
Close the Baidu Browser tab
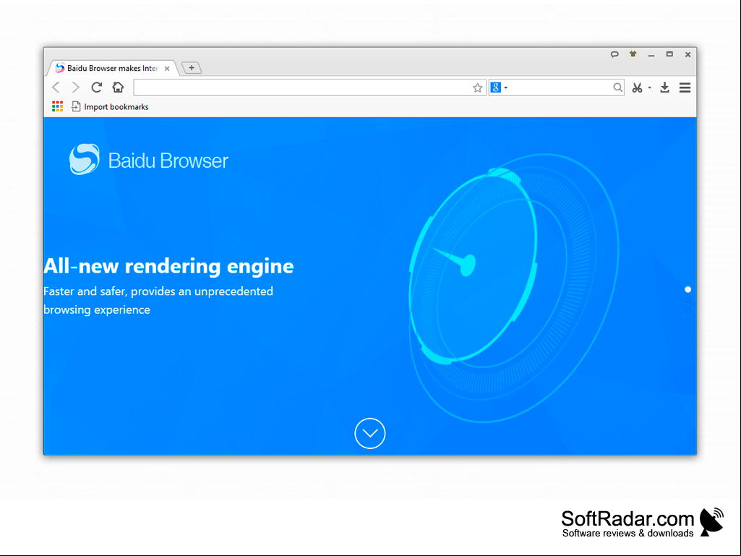tap(167, 69)
